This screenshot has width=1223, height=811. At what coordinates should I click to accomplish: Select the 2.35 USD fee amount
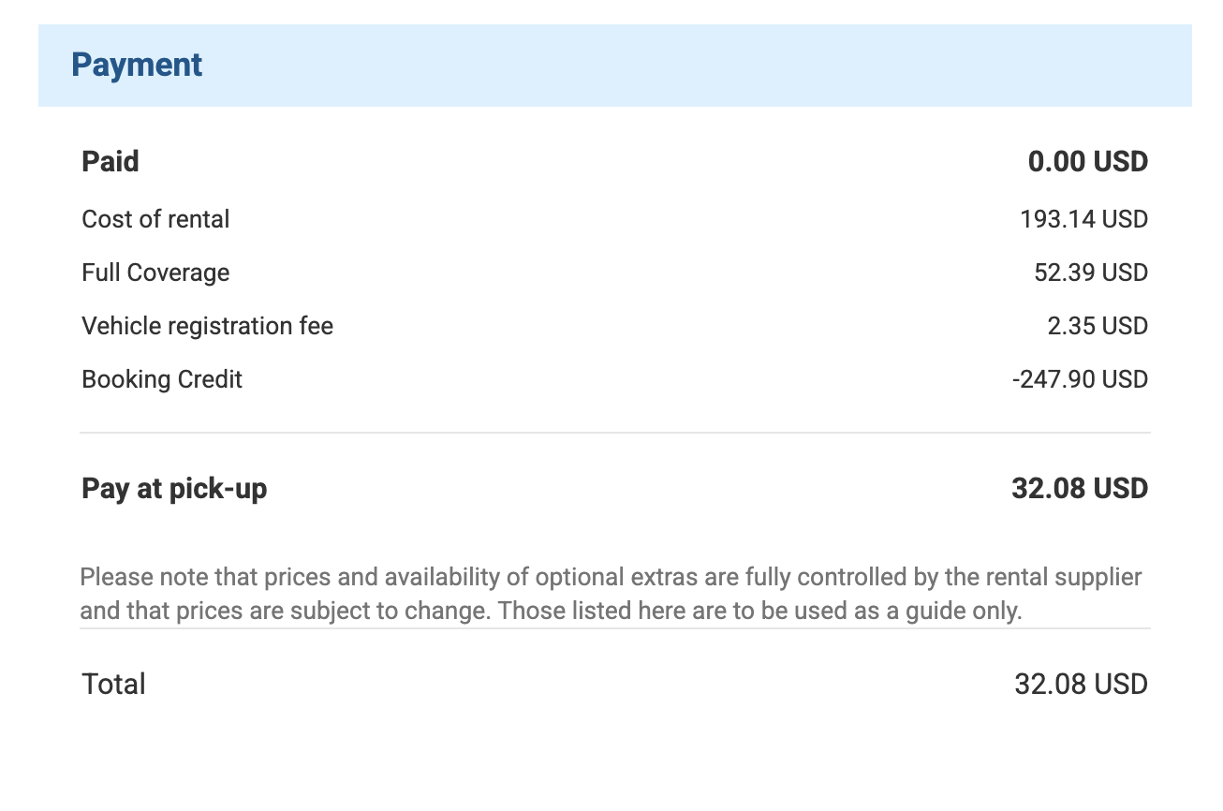(1097, 326)
